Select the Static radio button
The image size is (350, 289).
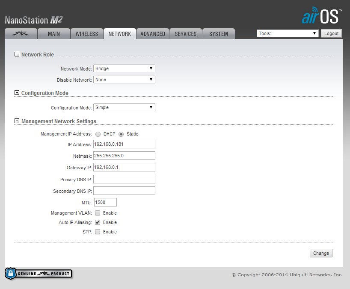tap(121, 134)
